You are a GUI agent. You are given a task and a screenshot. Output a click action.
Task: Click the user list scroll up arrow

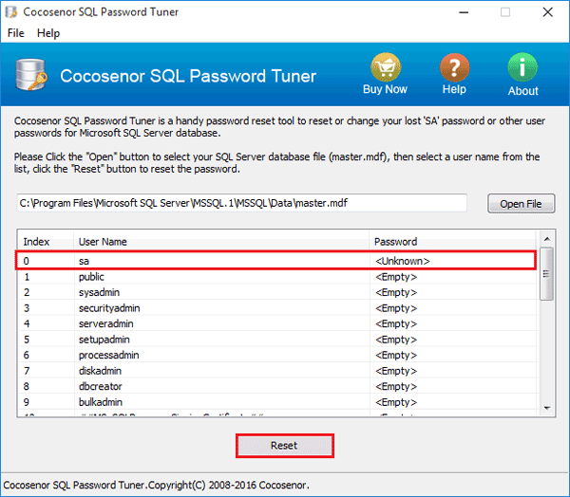[547, 239]
